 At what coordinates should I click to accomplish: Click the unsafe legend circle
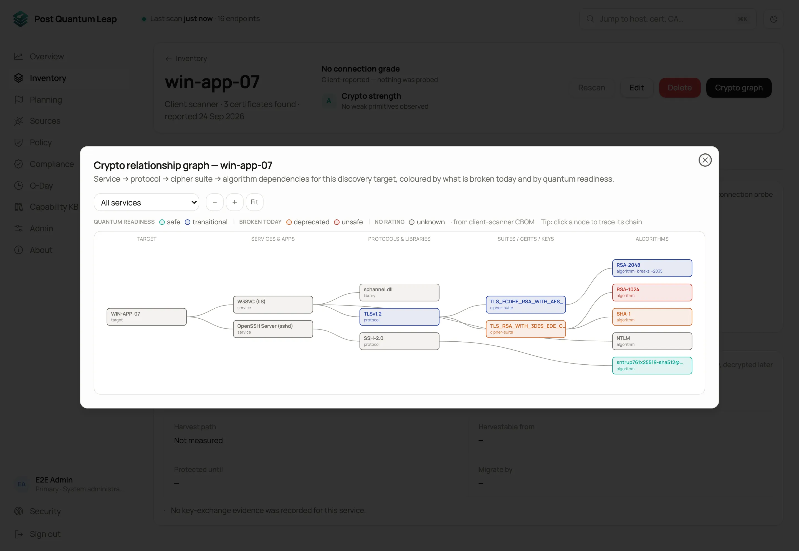coord(337,222)
